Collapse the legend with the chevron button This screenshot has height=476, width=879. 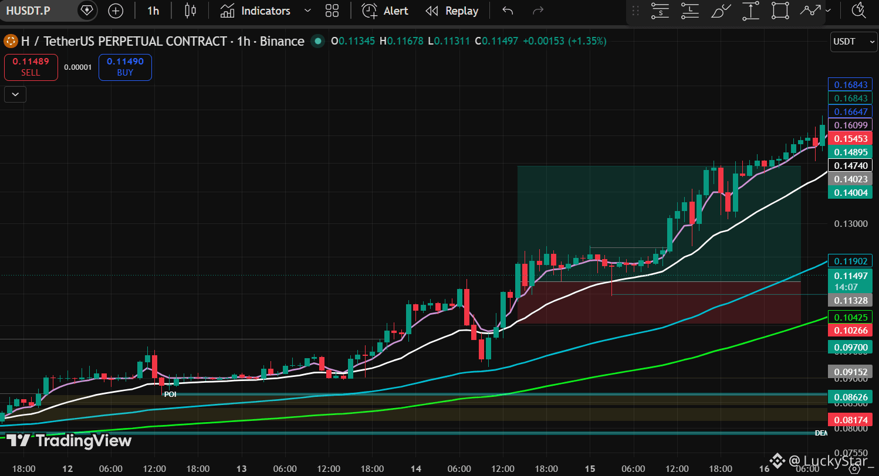point(15,94)
